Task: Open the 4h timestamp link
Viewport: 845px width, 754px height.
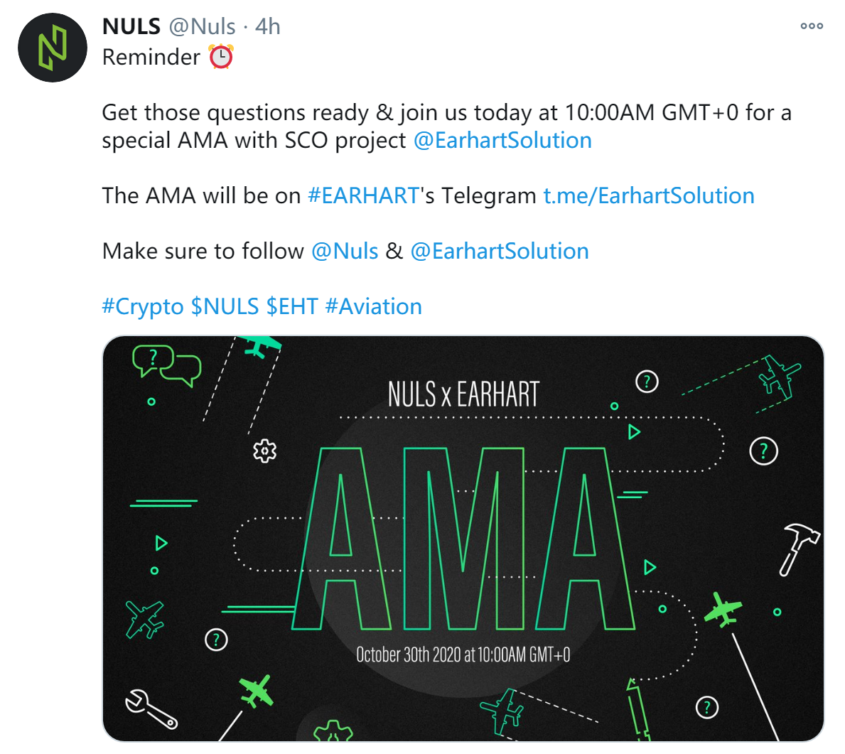Action: pyautogui.click(x=268, y=26)
